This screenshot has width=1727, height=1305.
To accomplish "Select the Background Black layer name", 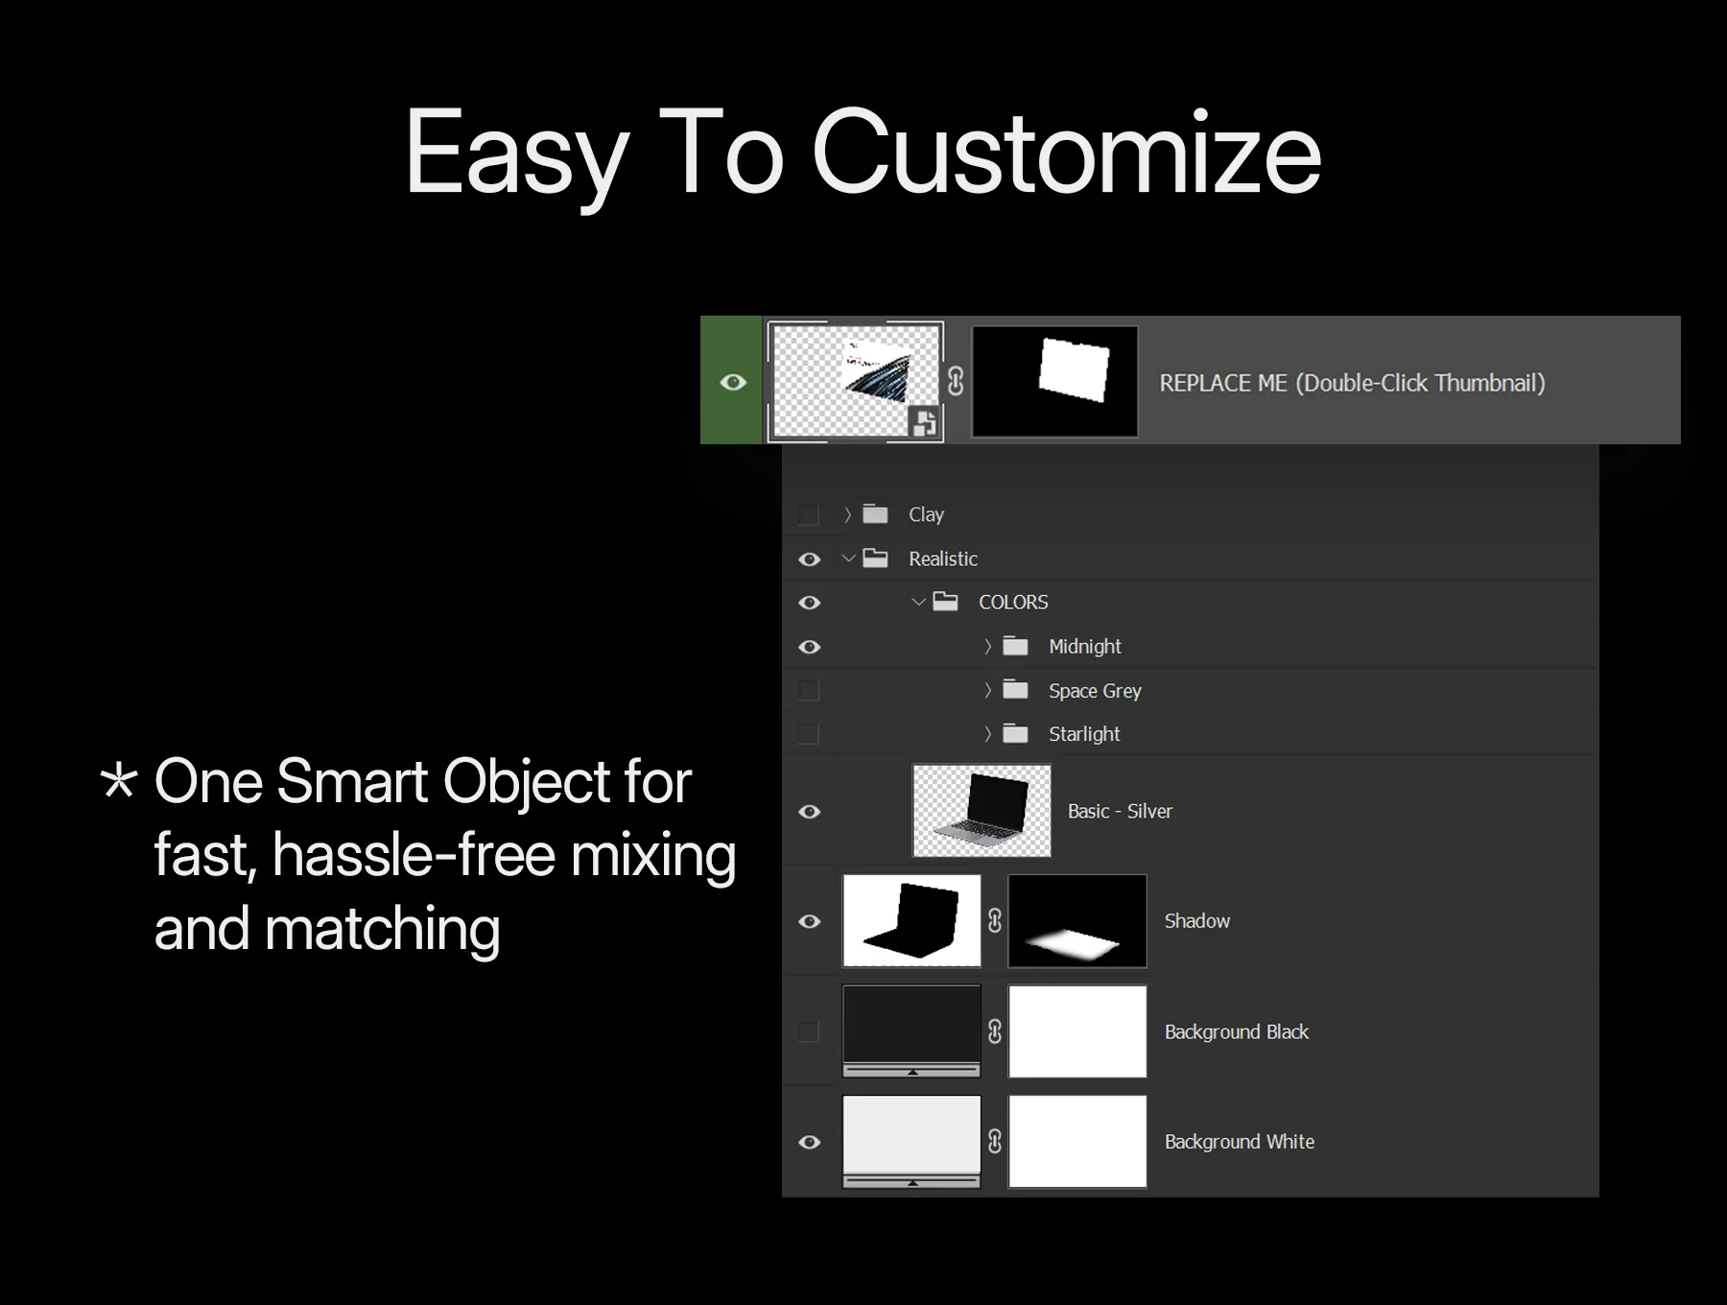I will coord(1237,1032).
